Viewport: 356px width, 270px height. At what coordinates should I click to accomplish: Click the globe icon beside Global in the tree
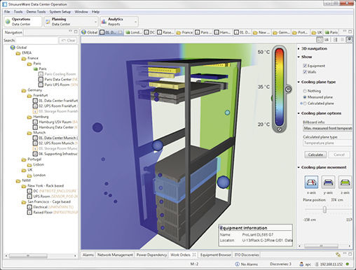13,48
